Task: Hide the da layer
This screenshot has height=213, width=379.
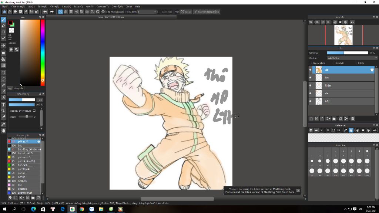Action: click(311, 94)
